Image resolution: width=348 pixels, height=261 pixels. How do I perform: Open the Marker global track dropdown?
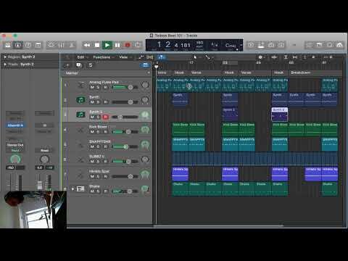[149, 72]
